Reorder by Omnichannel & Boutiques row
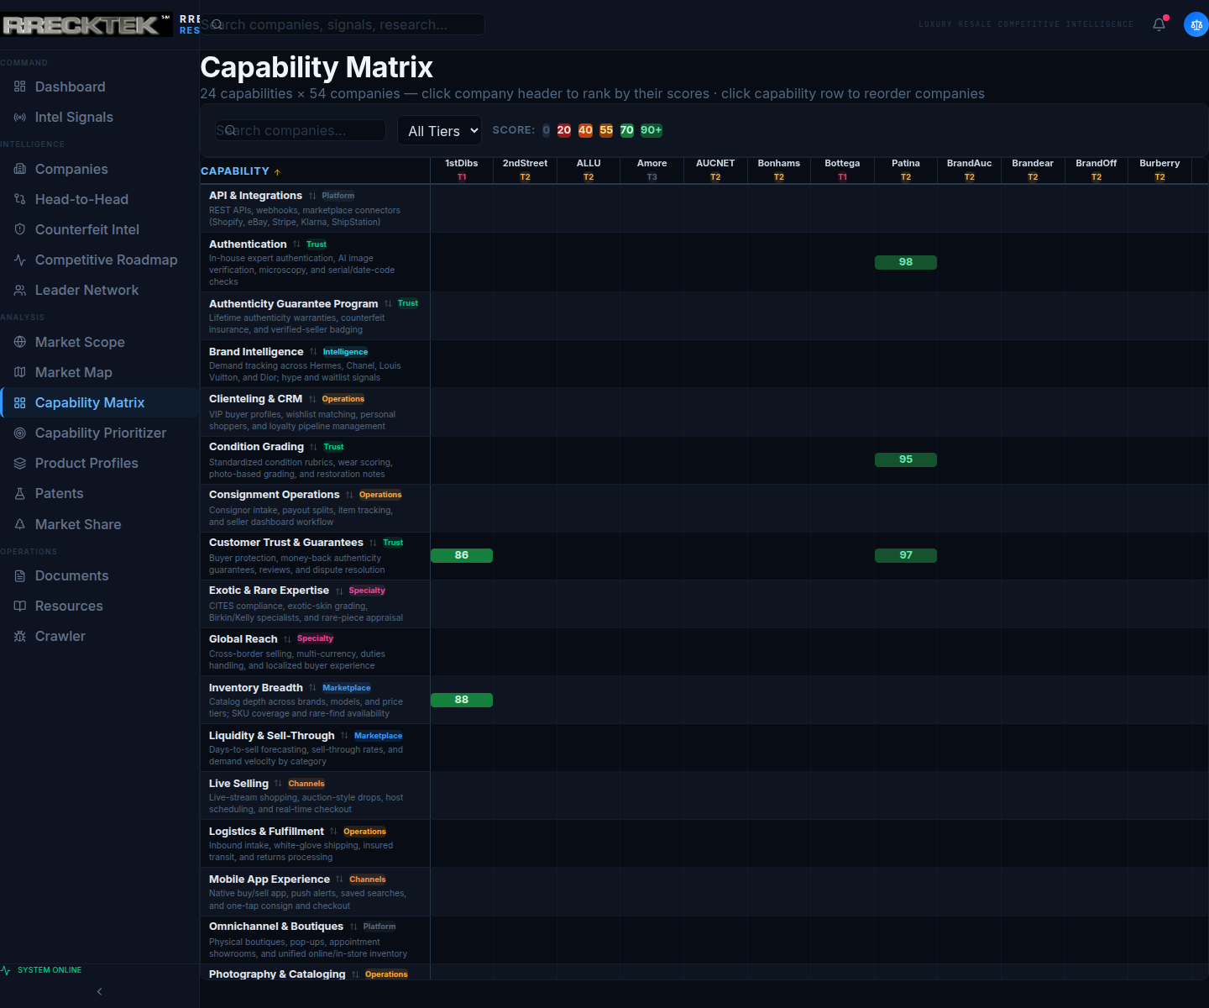This screenshot has height=1008, width=1209. click(x=315, y=940)
